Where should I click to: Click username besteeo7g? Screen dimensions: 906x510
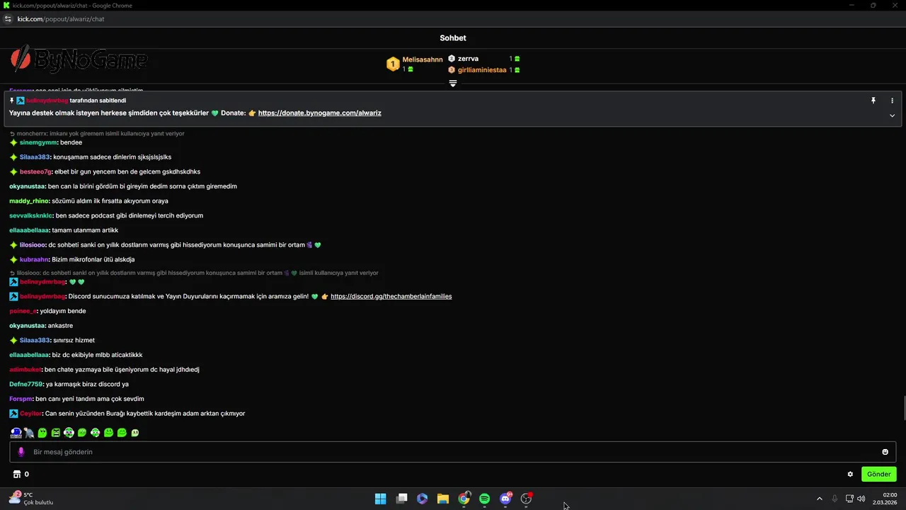point(35,172)
